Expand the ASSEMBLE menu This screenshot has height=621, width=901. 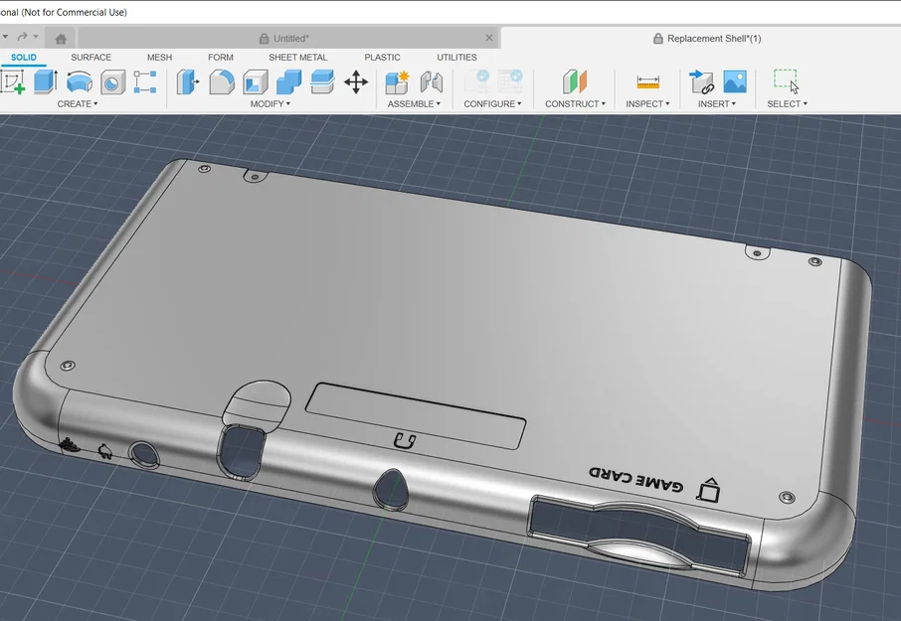414,104
